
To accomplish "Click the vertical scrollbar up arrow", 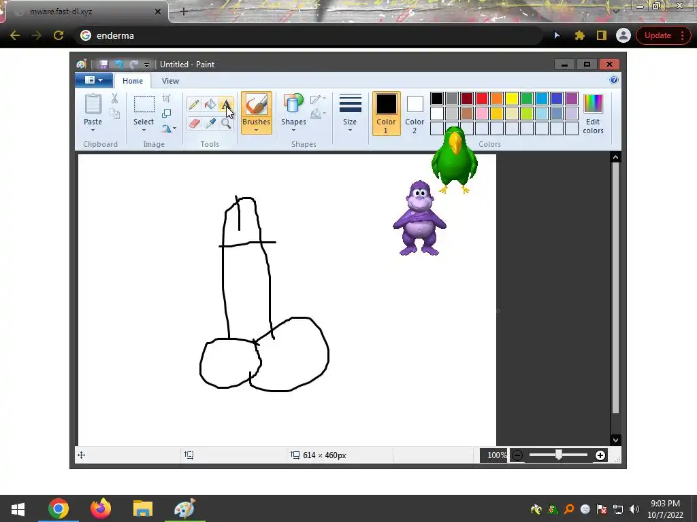I will 615,157.
